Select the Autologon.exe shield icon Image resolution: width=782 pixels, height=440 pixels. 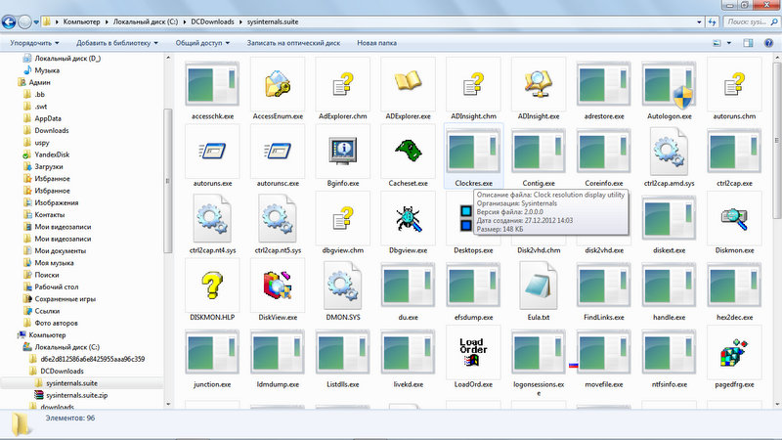point(669,84)
